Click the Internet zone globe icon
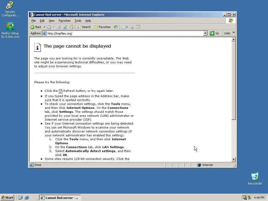 [199, 165]
